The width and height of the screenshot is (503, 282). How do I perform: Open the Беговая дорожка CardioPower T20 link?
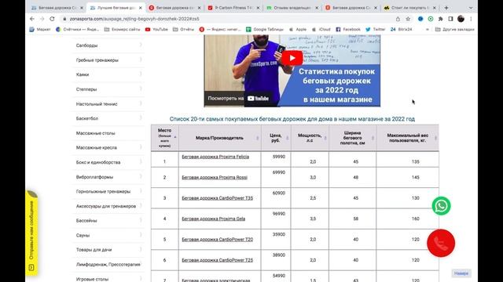217,240
